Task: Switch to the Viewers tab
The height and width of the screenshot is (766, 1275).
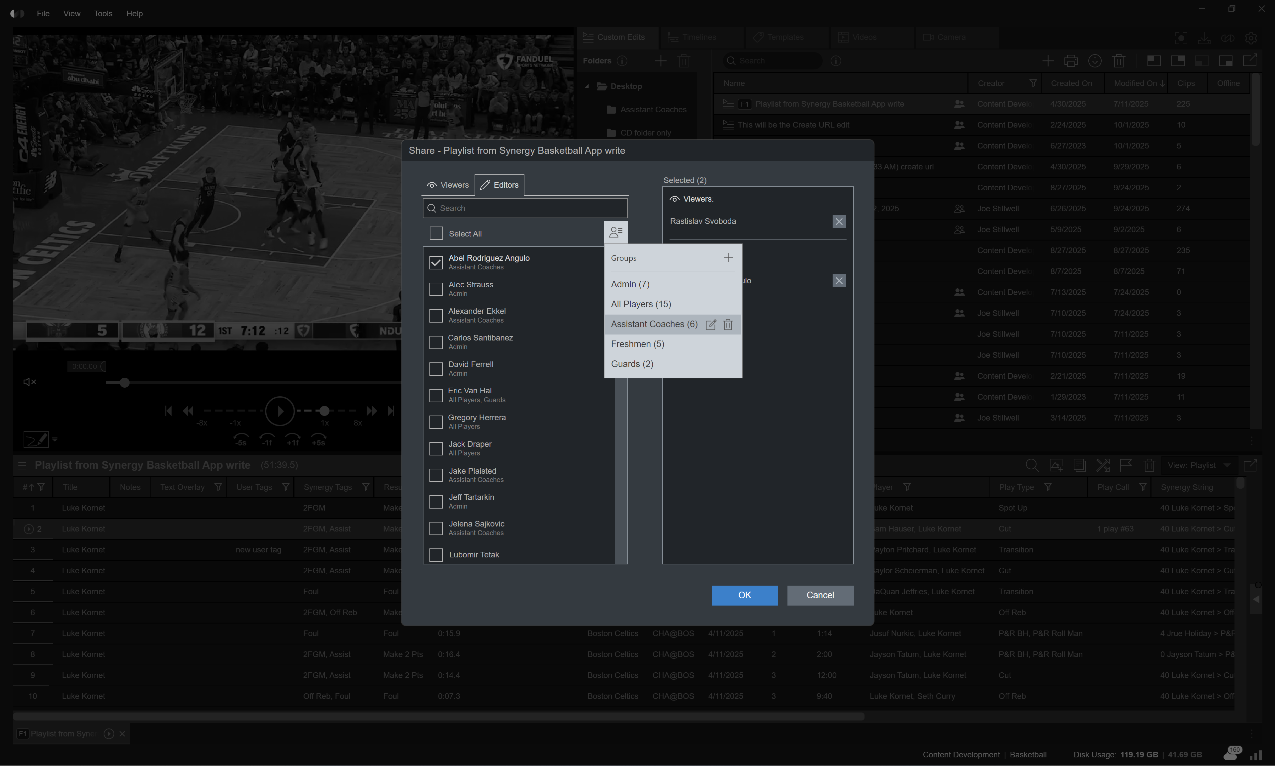Action: click(x=448, y=185)
